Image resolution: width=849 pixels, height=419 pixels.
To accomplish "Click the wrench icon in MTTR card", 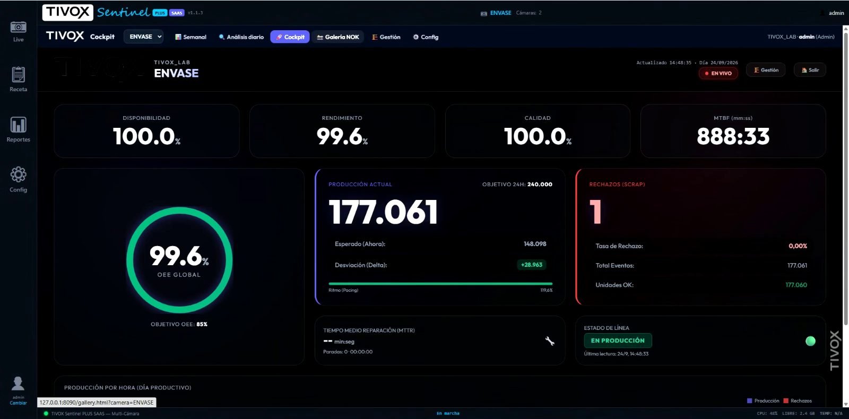I will [x=550, y=341].
